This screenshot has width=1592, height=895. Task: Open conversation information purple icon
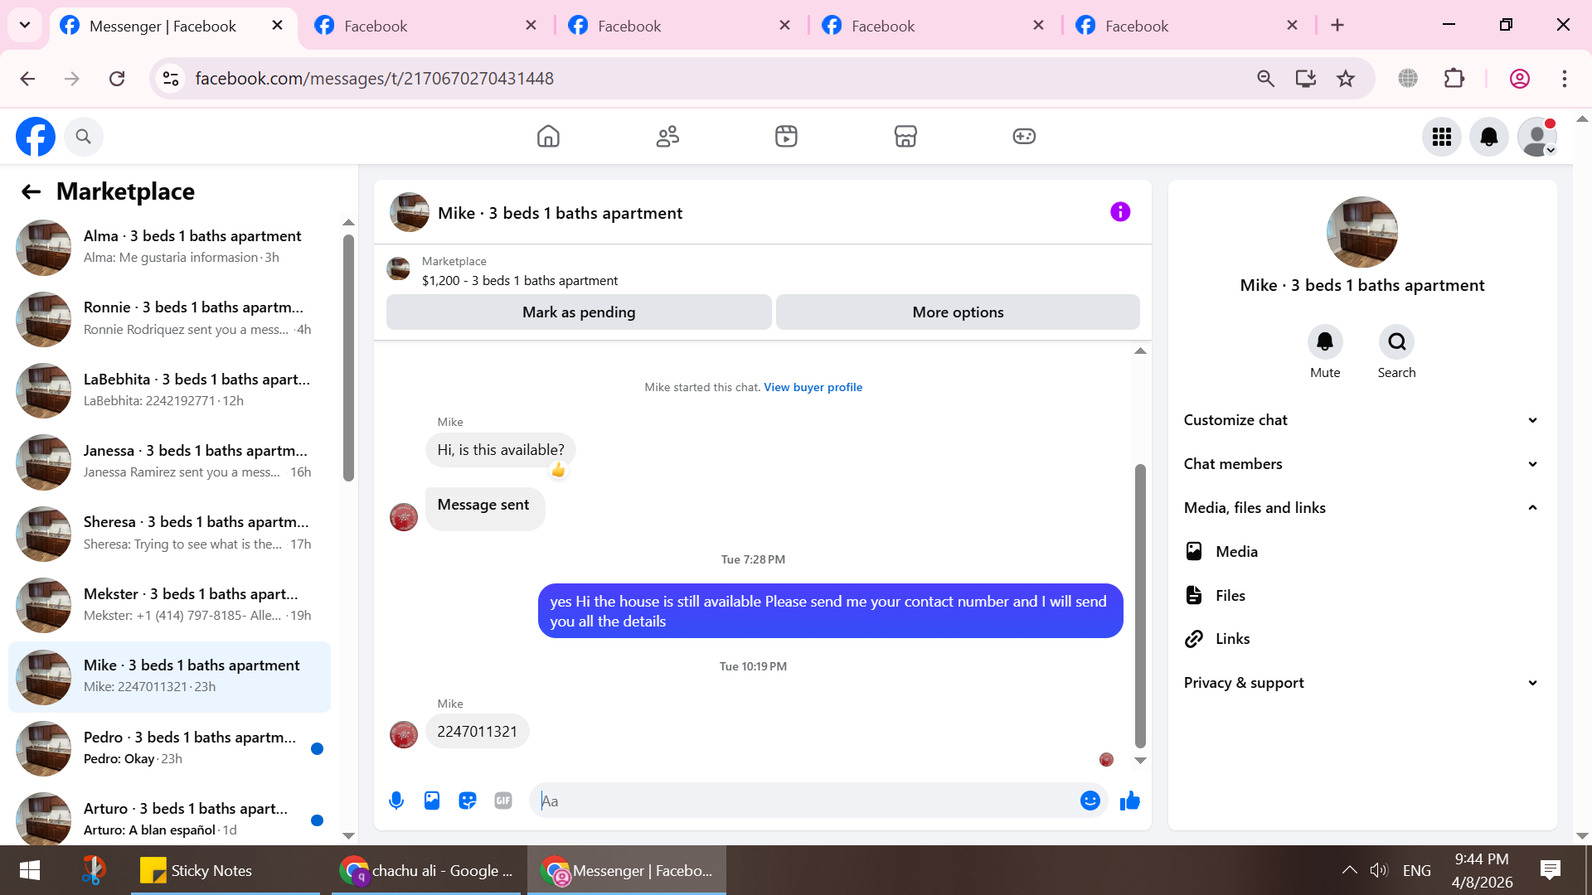coord(1120,212)
